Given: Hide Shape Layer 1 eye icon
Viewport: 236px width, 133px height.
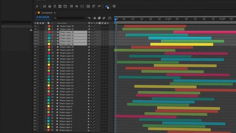Looking at the screenshot, I should [x=35, y=130].
